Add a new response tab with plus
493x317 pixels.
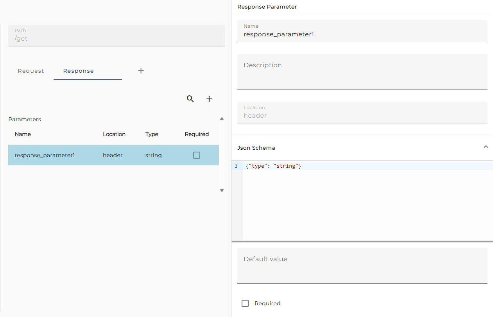point(141,71)
